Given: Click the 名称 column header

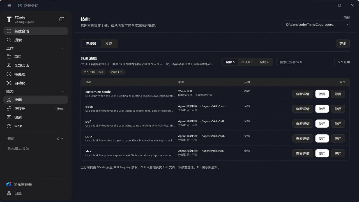Looking at the screenshot, I should [x=88, y=82].
